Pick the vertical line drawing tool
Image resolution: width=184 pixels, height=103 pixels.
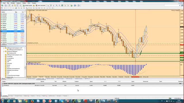(x=8, y=8)
